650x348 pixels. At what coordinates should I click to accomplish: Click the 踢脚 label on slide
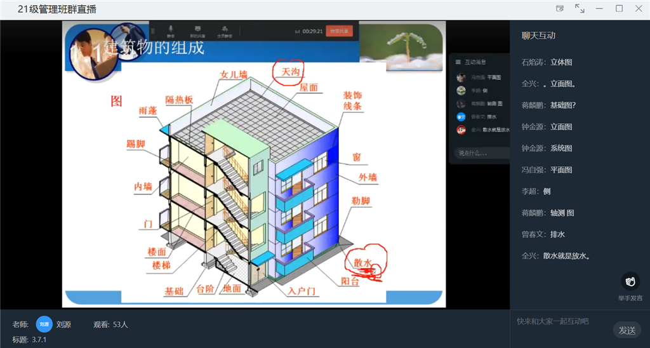click(136, 144)
